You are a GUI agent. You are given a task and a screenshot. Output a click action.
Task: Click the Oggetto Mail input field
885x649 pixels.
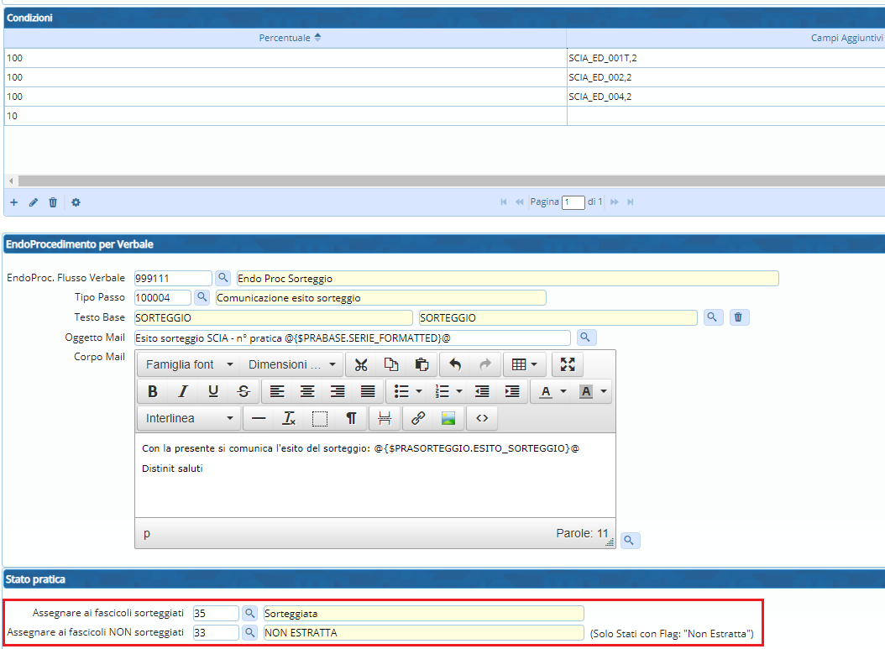click(x=352, y=338)
